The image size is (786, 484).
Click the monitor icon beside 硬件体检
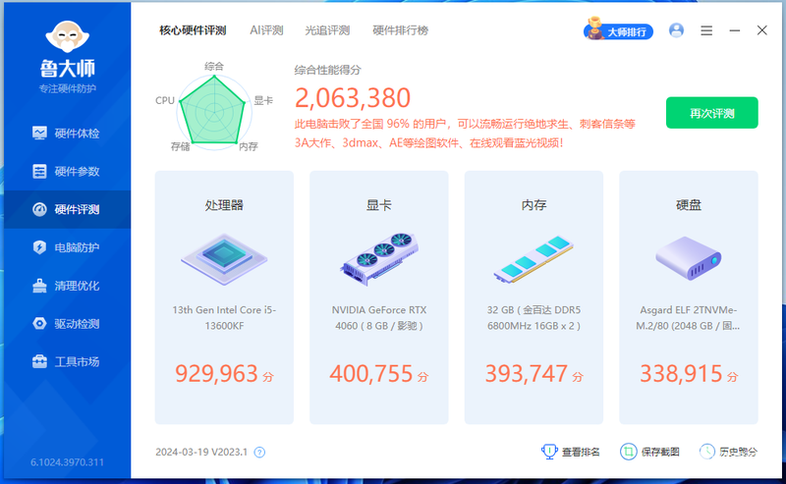39,133
